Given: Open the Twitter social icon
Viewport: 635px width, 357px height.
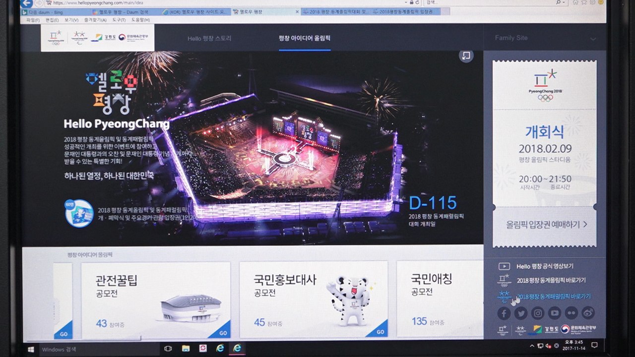Looking at the screenshot, I should point(520,313).
